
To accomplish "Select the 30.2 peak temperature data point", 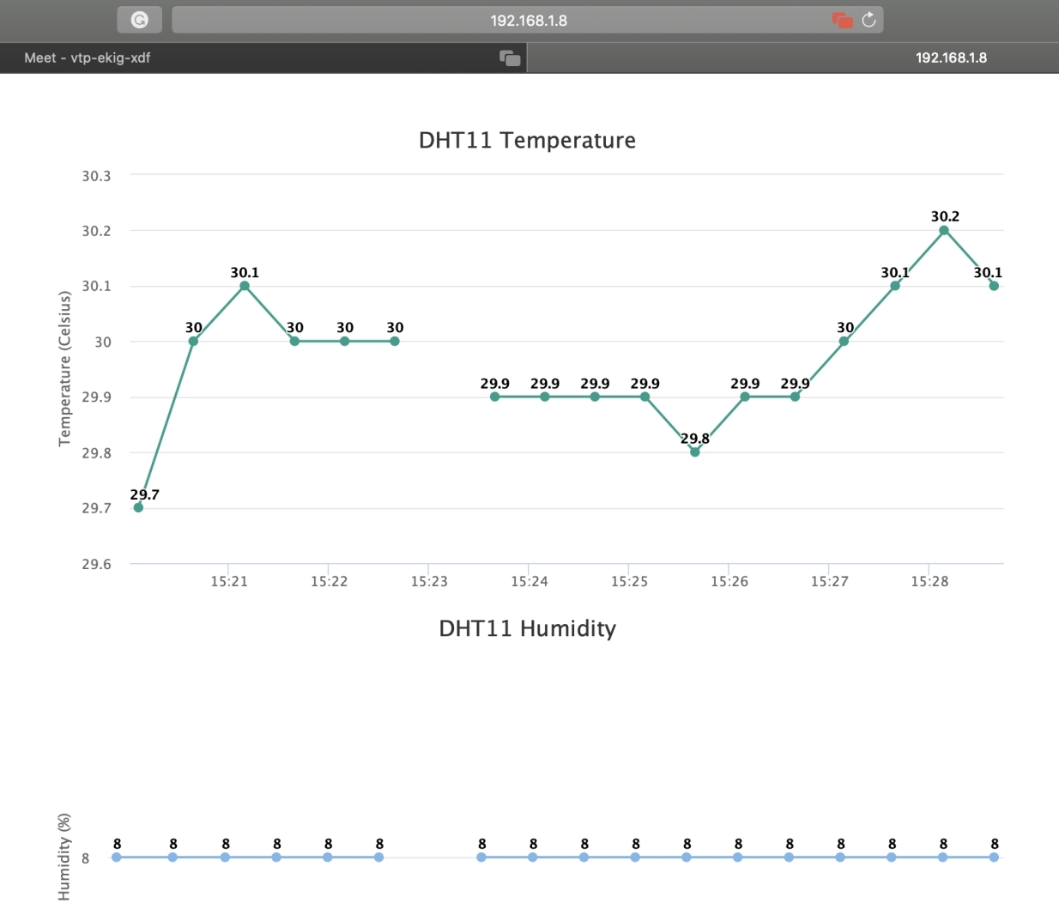I will pyautogui.click(x=944, y=230).
